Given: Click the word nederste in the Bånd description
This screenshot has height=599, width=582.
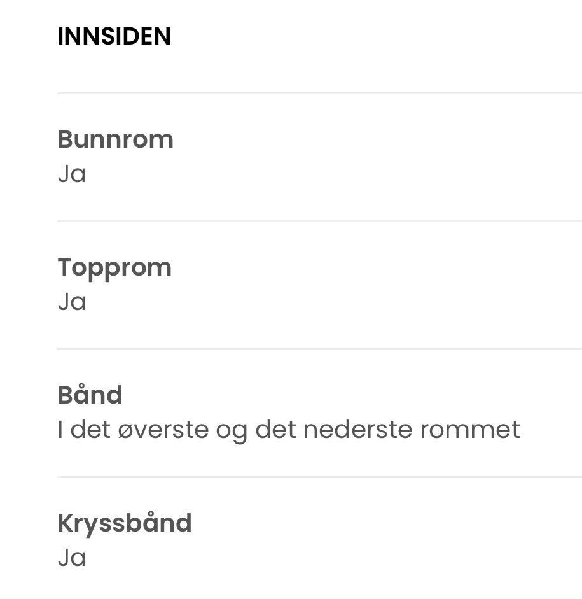Looking at the screenshot, I should coord(358,430).
